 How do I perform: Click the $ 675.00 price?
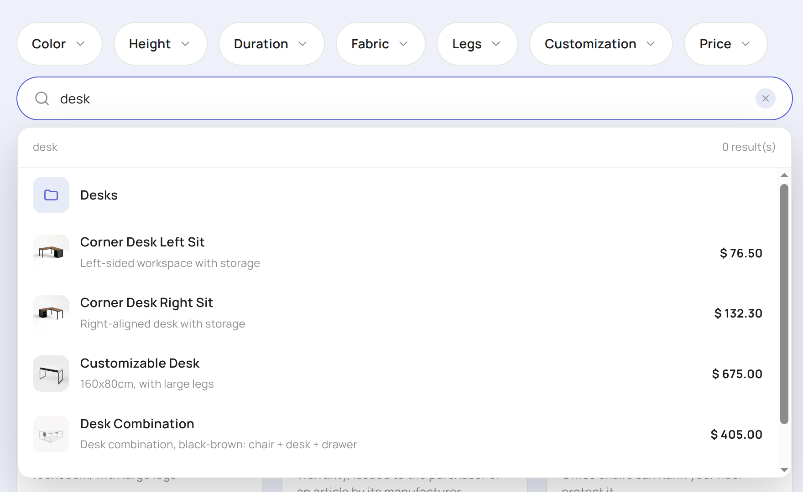(737, 374)
